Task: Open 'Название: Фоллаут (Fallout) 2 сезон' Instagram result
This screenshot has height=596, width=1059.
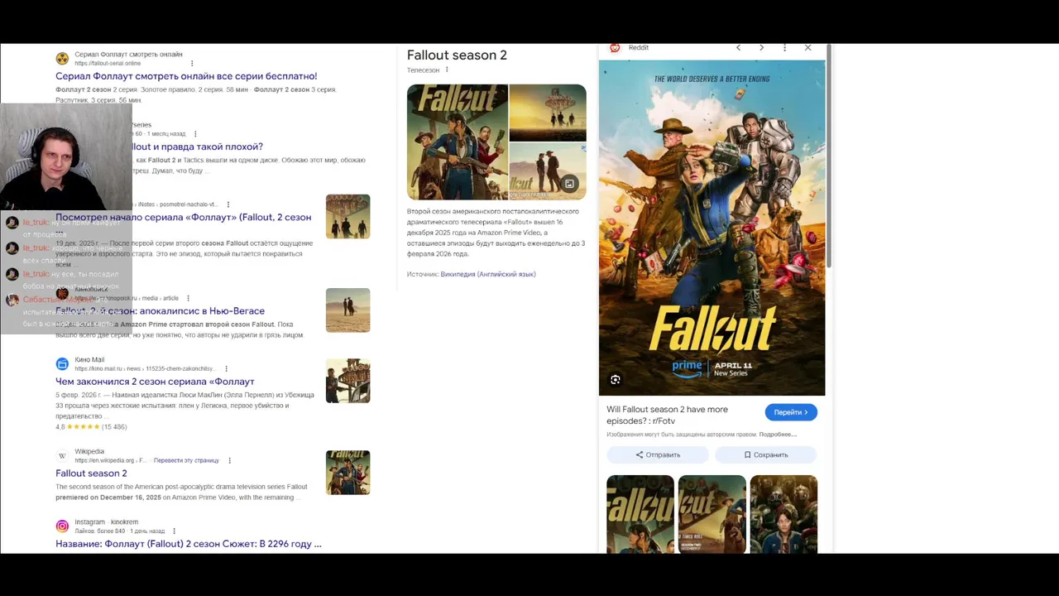Action: pyautogui.click(x=189, y=544)
